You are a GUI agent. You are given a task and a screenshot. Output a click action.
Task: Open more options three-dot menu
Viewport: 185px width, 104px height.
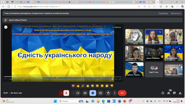click(115, 93)
